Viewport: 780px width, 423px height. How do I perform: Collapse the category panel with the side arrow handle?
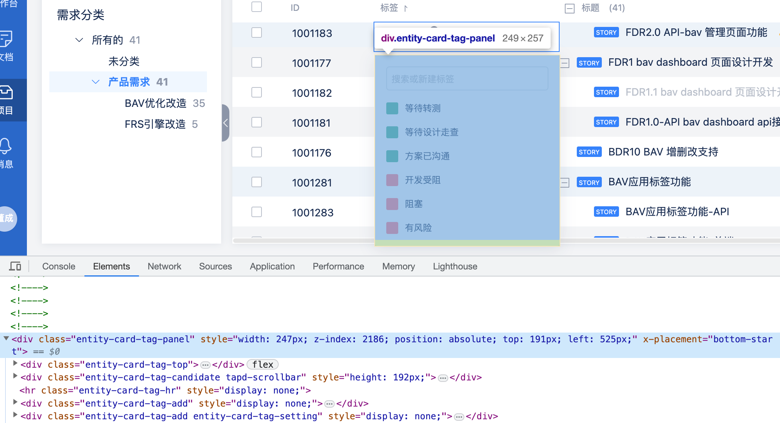225,123
